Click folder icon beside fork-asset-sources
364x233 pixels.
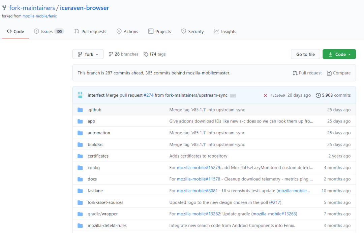point(80,202)
